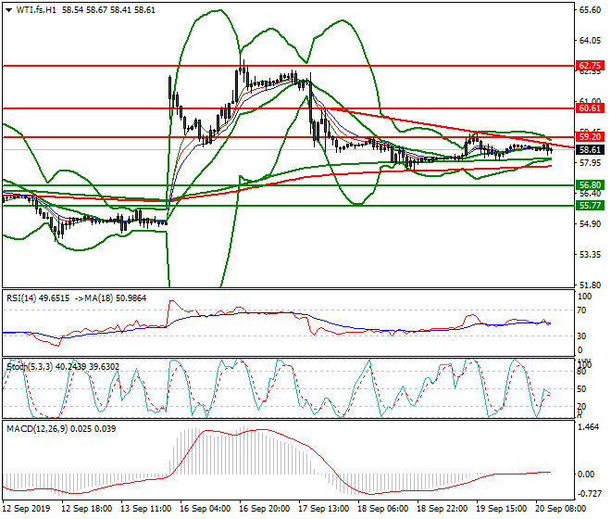Click the -0.727 MACD scale value
Screen dimensions: 611x519
pyautogui.click(x=590, y=494)
